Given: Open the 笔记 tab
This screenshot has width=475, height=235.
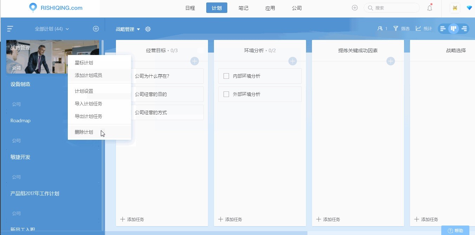Looking at the screenshot, I should [243, 8].
